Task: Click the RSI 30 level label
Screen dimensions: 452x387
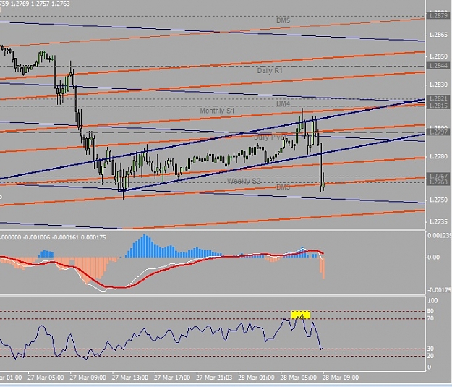Action: click(430, 349)
